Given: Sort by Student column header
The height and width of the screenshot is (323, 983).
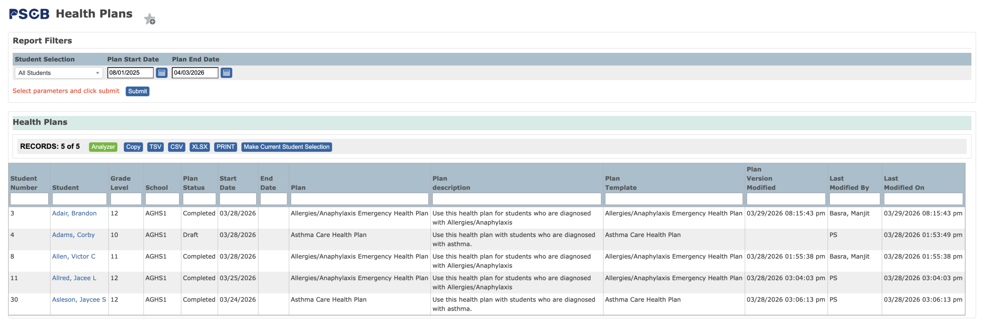Looking at the screenshot, I should pos(66,188).
